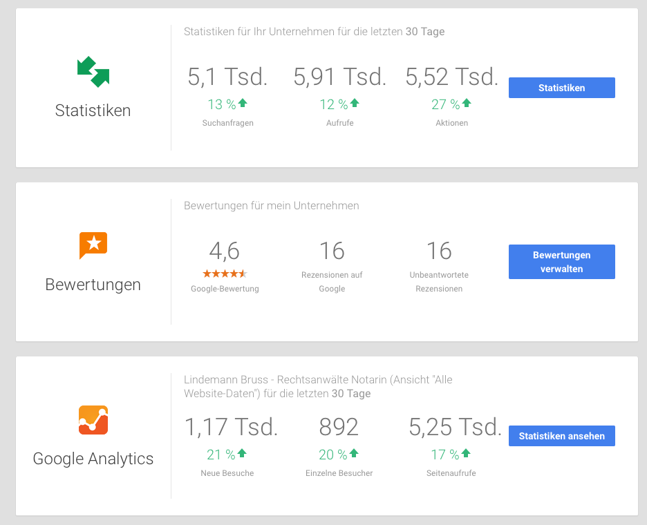Image resolution: width=647 pixels, height=525 pixels.
Task: Click the Google Analytics chart icon
Action: point(93,419)
